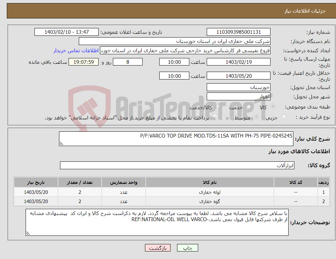Click the price validity date 1403/05/20 field

238,76
